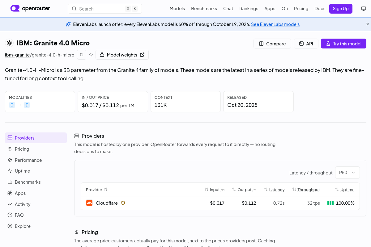Click the 32 tps throughput value
This screenshot has width=371, height=247.
click(x=313, y=203)
